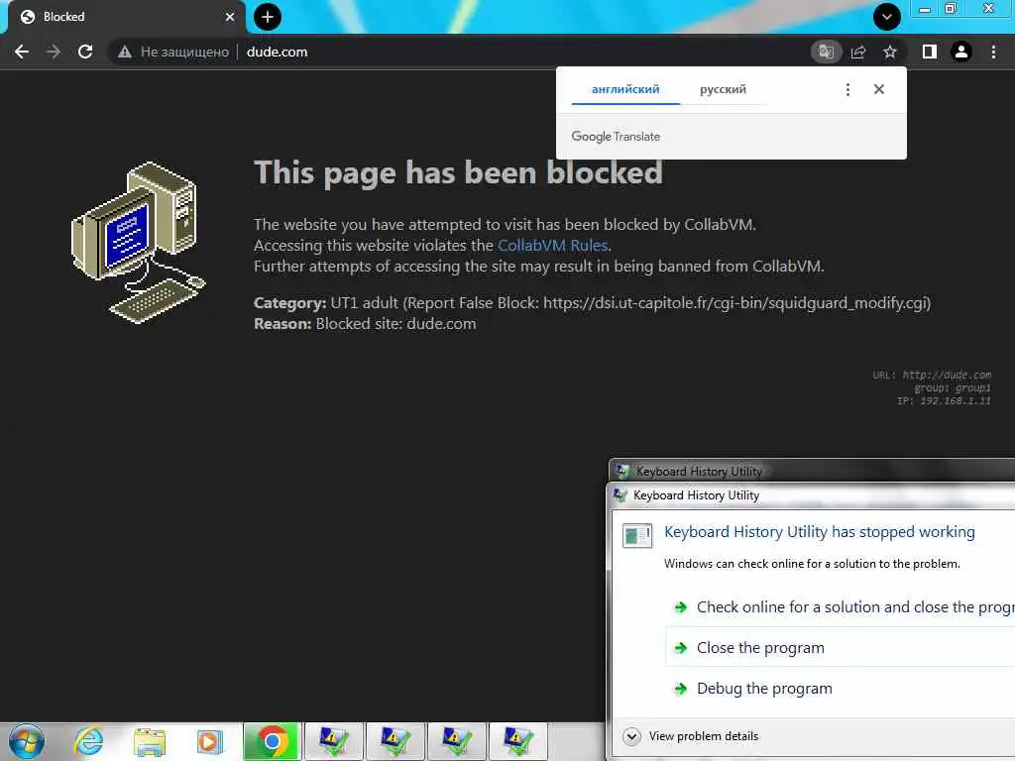Switch translation to русский tab
The height and width of the screenshot is (761, 1015).
coord(723,89)
